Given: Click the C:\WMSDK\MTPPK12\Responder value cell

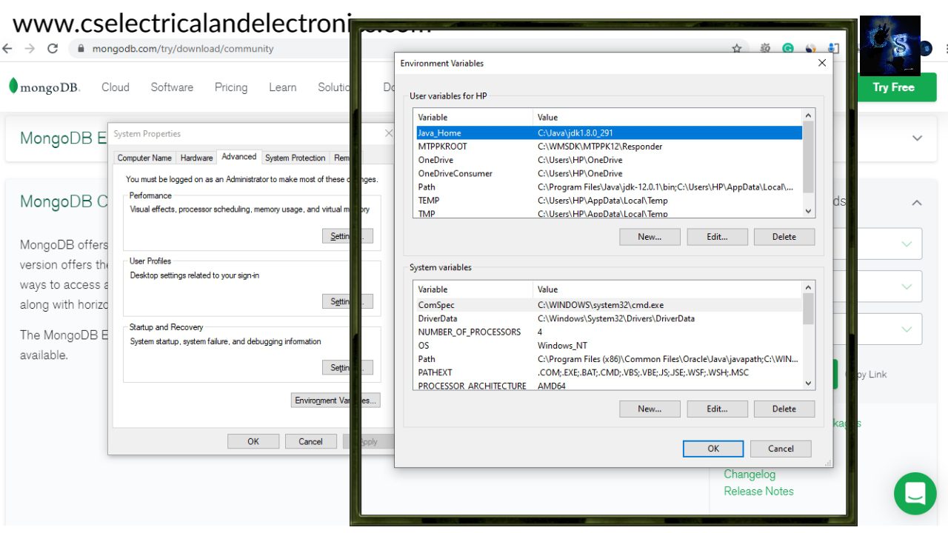Looking at the screenshot, I should [600, 147].
